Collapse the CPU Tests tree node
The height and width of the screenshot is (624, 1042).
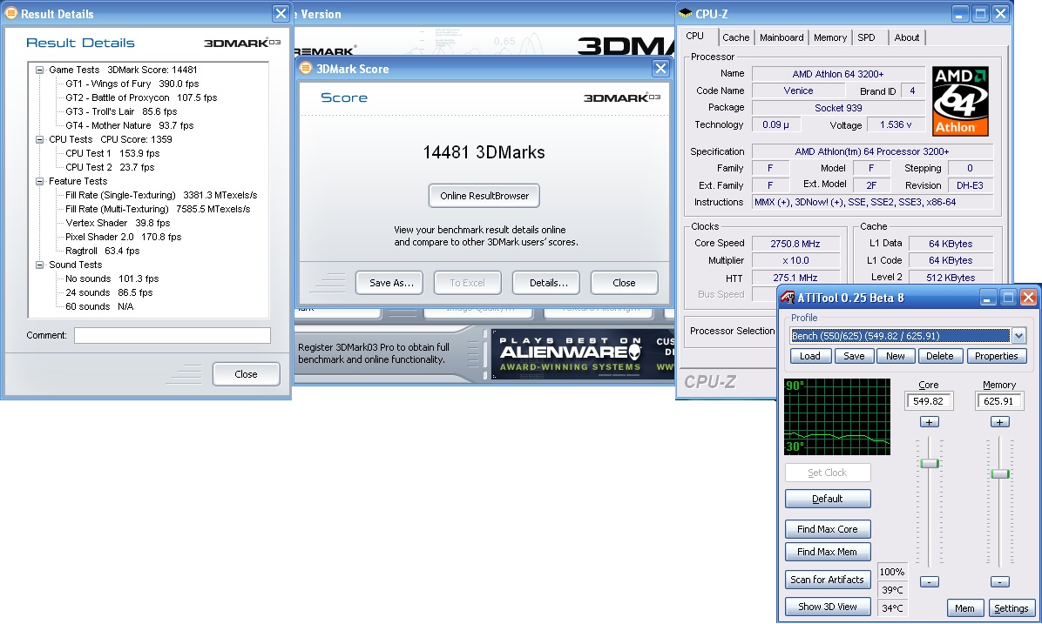coord(40,139)
